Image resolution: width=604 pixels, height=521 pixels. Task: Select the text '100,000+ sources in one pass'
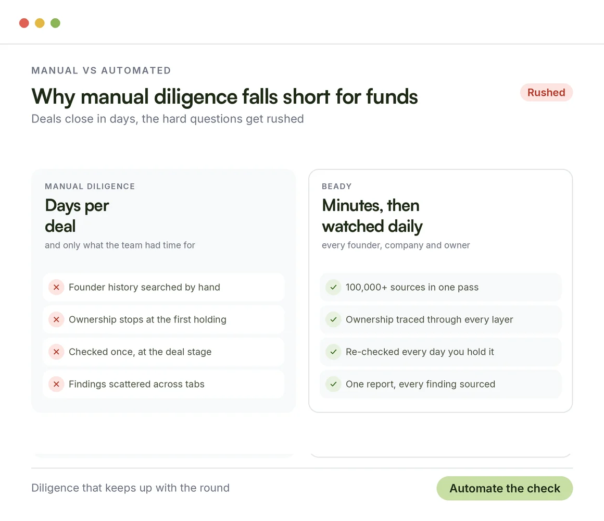[412, 287]
